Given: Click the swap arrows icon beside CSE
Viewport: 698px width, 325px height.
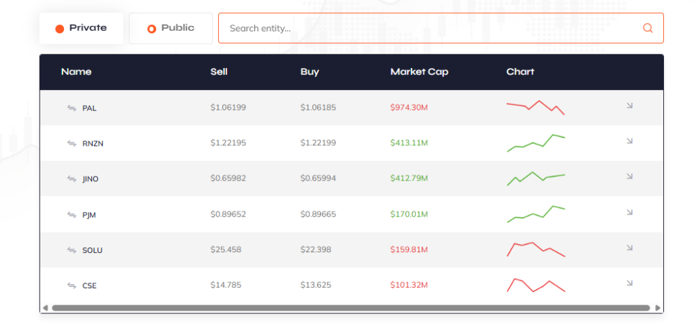Looking at the screenshot, I should [72, 285].
